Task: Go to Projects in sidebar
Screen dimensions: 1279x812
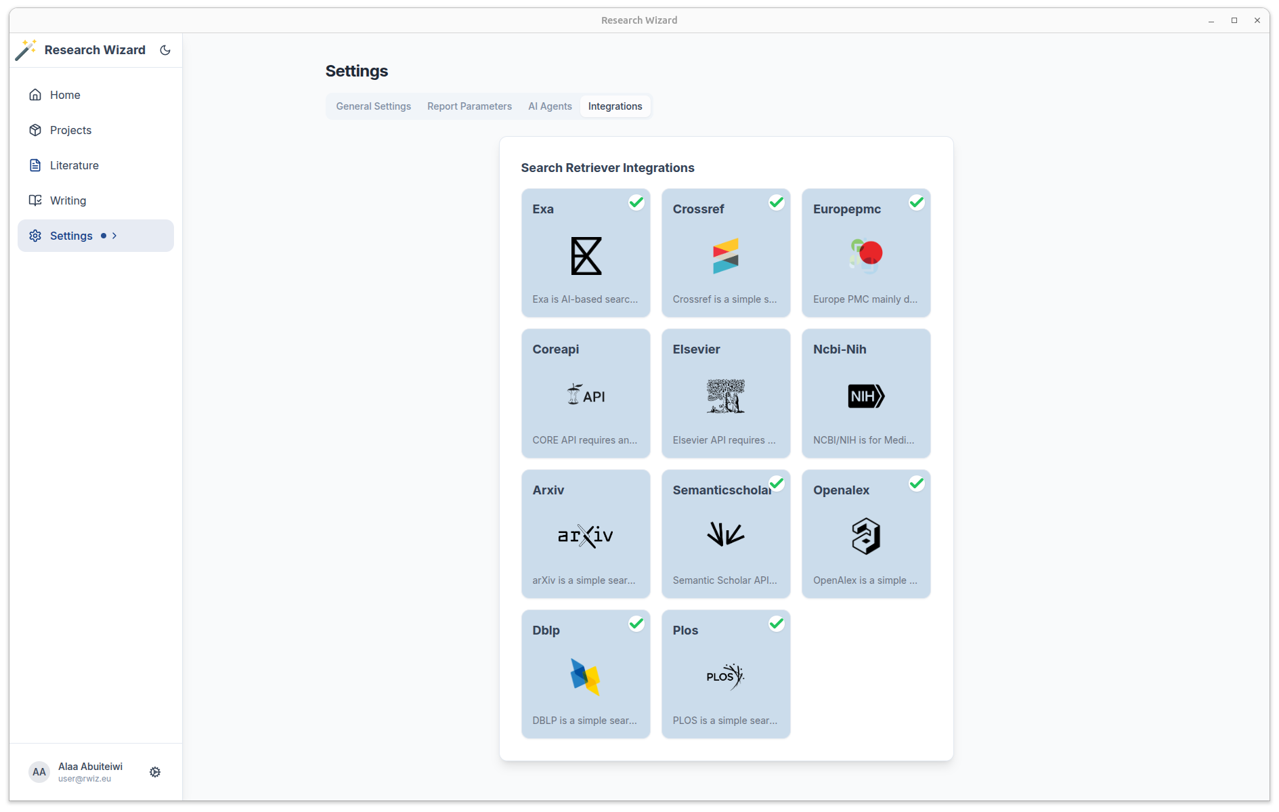Action: (70, 130)
